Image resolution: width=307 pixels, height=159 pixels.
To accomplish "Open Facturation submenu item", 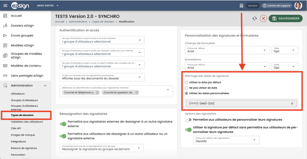I will 18,155.
